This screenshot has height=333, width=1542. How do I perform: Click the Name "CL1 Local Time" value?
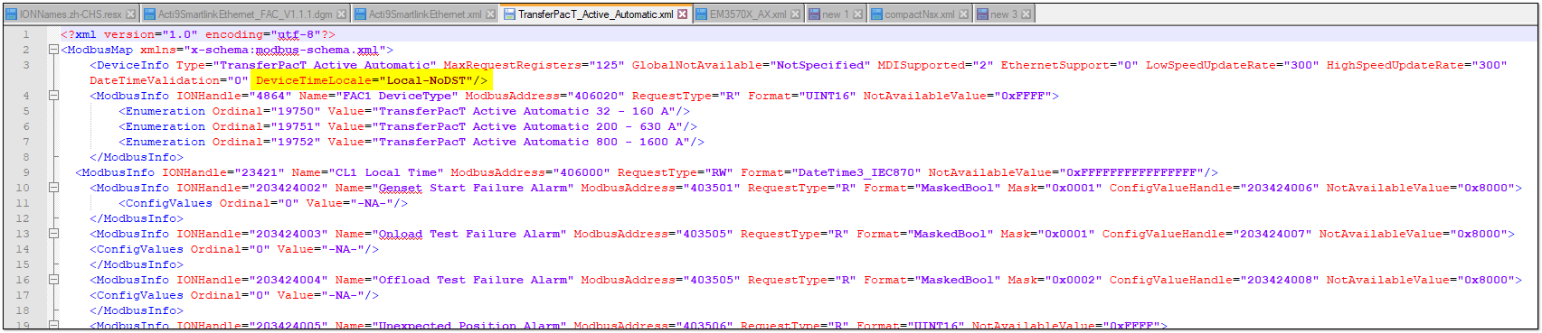tap(389, 172)
